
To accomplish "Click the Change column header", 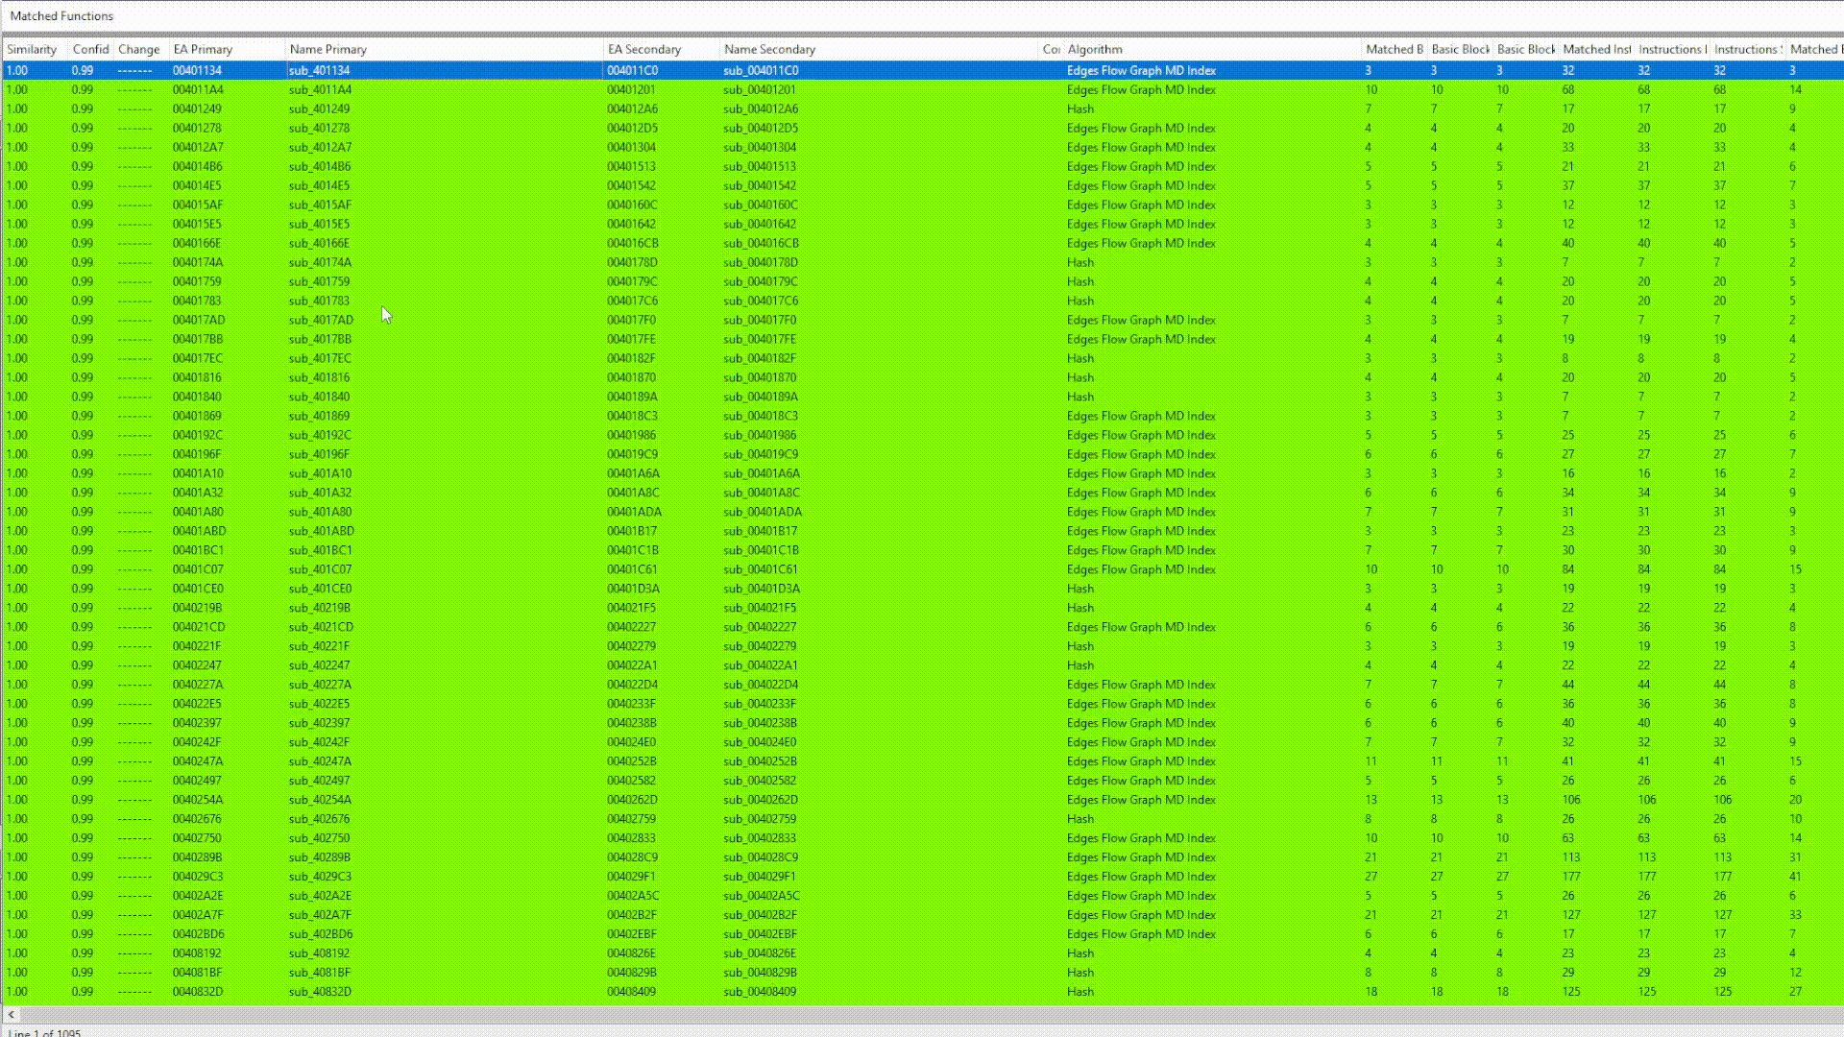I will point(140,49).
